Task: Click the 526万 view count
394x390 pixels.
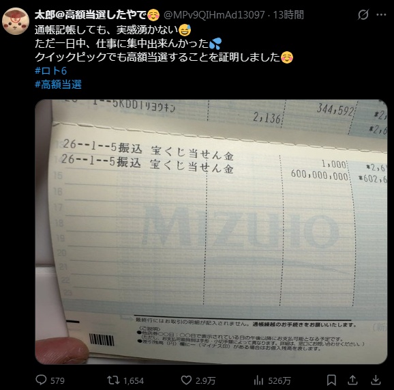Action: coord(279,380)
